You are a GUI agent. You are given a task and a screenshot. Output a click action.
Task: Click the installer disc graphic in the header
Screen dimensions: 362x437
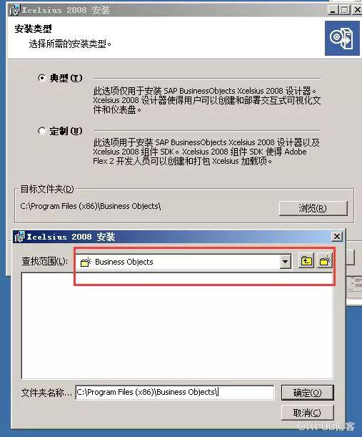[342, 38]
